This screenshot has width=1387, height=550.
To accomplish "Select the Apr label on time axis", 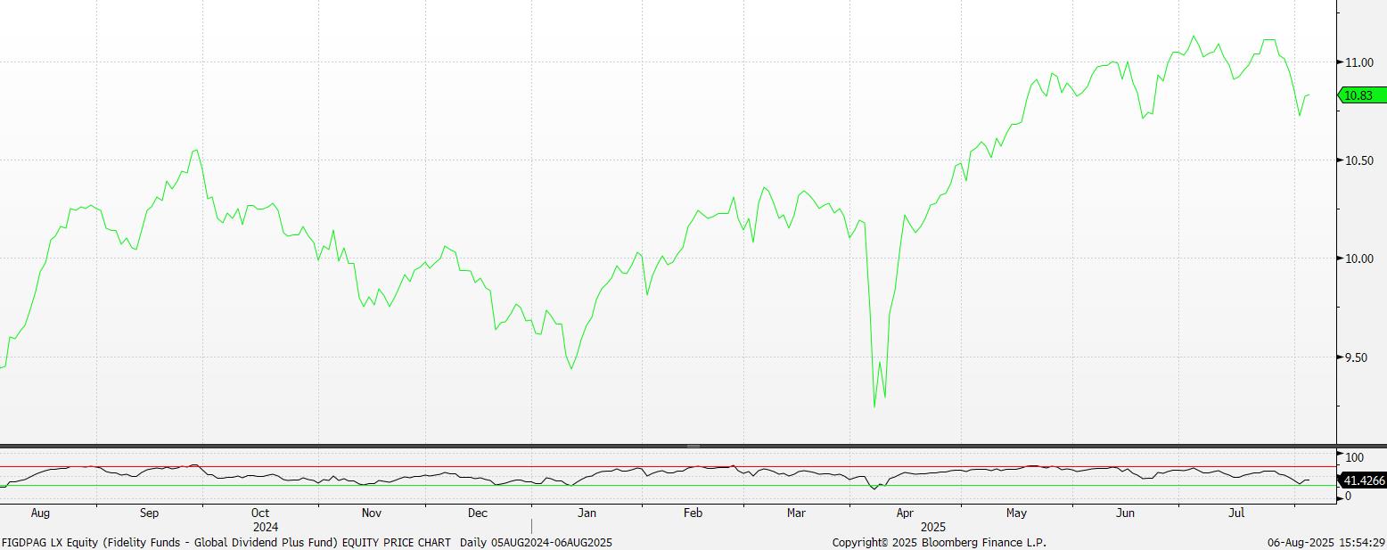I will point(905,513).
